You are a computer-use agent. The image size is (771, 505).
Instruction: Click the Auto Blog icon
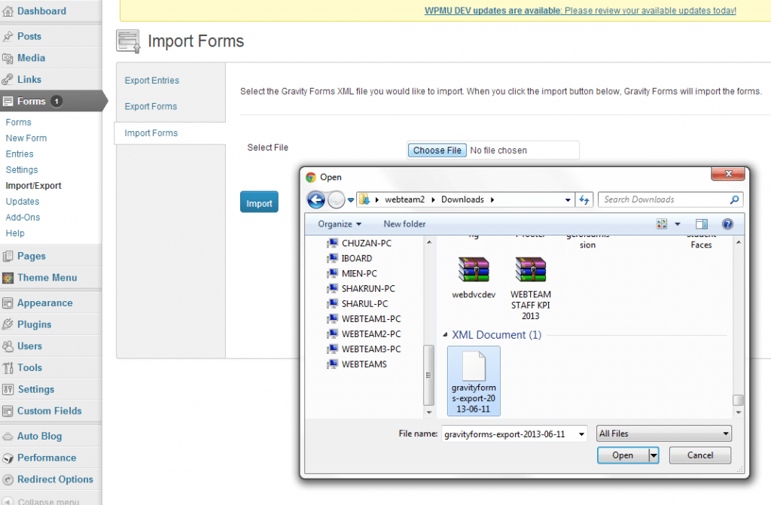pyautogui.click(x=8, y=437)
